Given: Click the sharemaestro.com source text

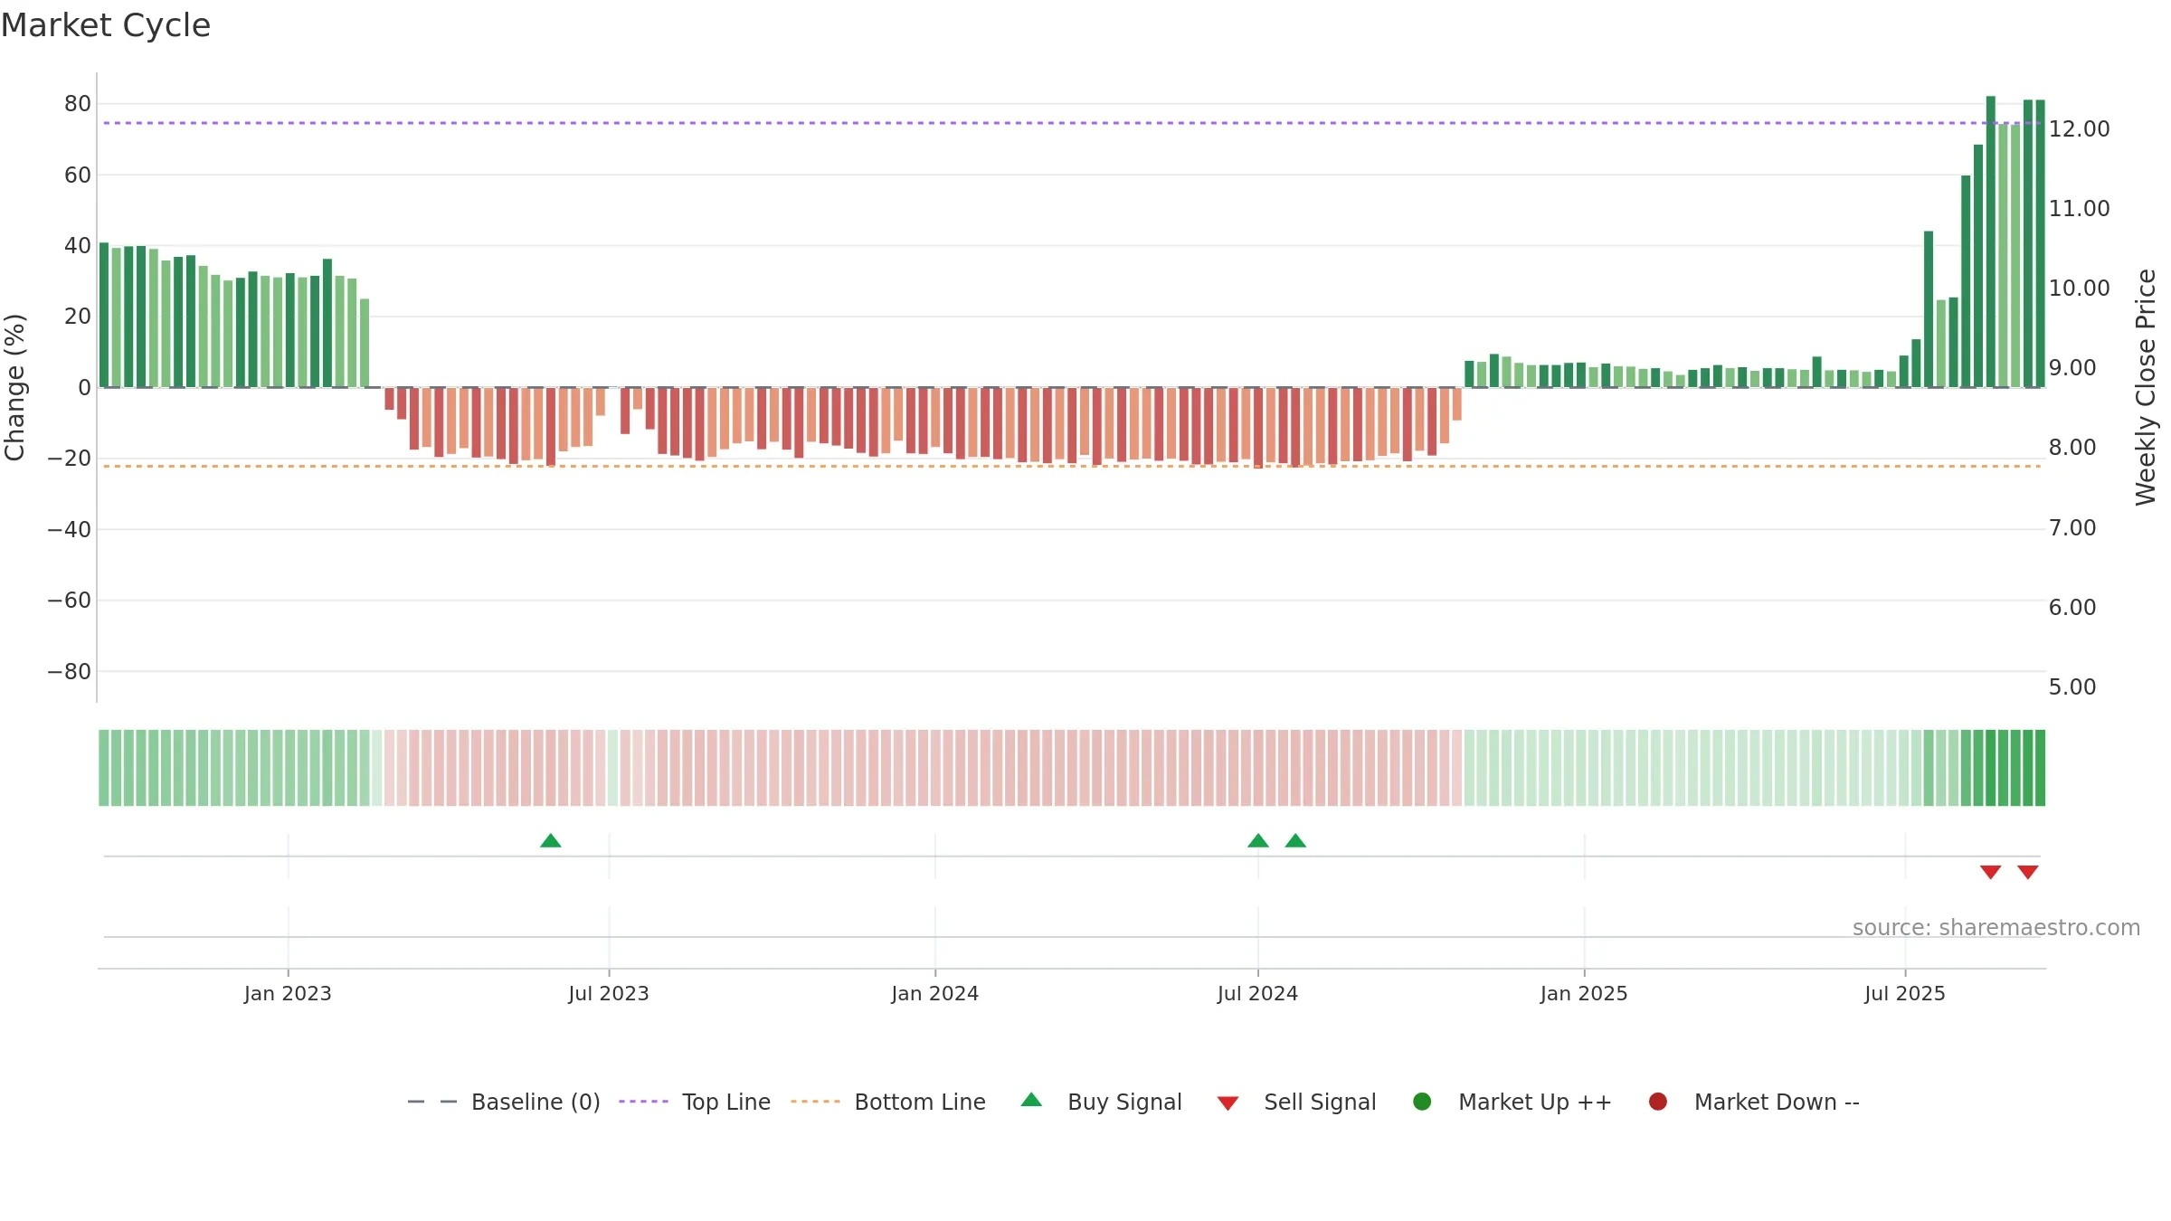Looking at the screenshot, I should (x=1996, y=928).
